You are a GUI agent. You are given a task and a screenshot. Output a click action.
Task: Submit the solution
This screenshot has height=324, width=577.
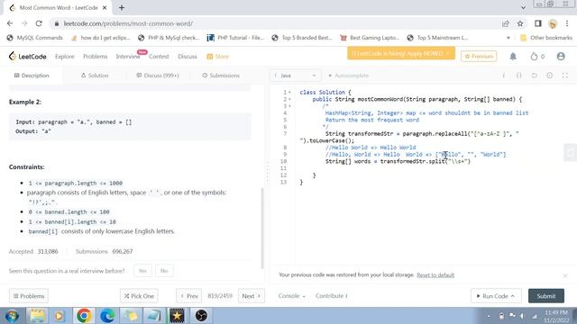[546, 296]
